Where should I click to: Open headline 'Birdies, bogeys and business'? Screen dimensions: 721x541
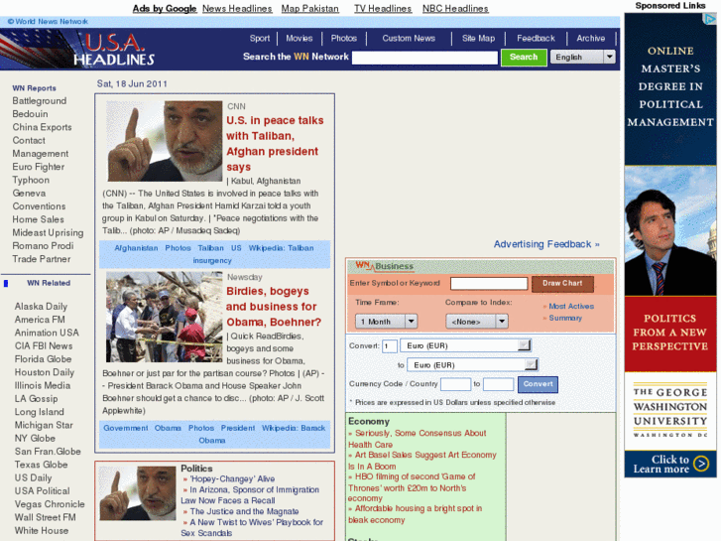274,307
